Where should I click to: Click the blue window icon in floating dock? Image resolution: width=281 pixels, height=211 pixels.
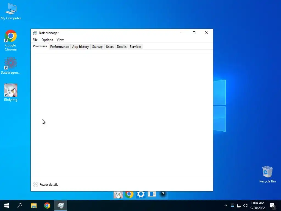(x=151, y=194)
